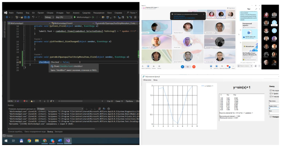
Task: Open the Правка menu in Visual Studio
Action: [19, 13]
